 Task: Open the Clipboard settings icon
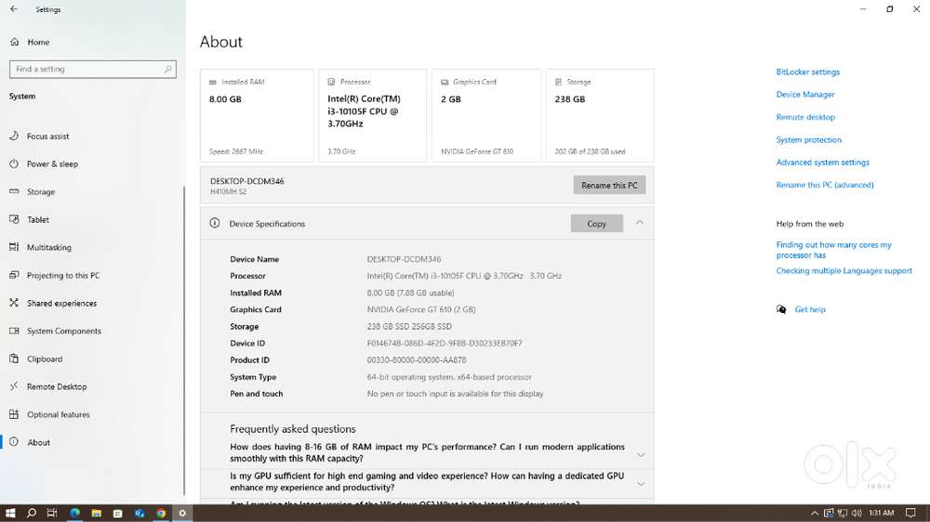[14, 359]
